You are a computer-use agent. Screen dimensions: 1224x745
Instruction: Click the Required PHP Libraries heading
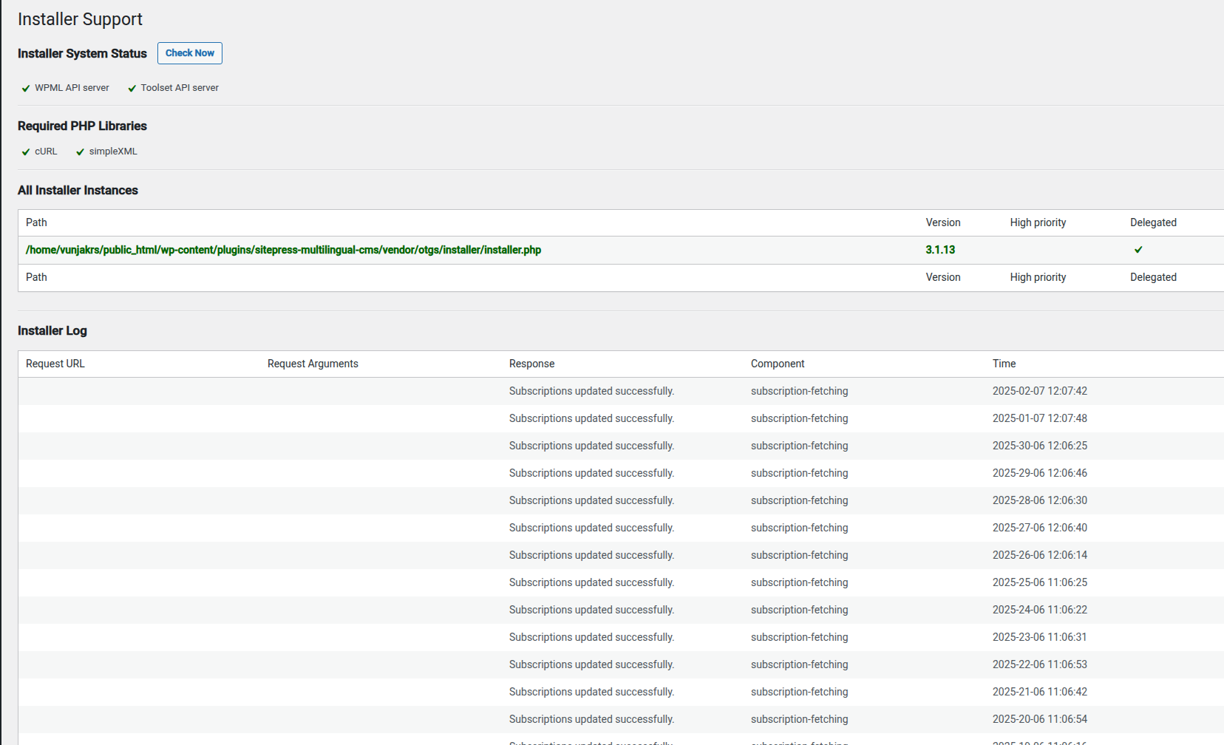click(x=82, y=126)
